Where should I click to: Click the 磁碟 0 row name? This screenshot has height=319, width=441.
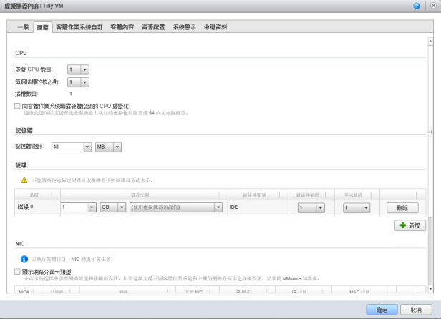[x=25, y=207]
